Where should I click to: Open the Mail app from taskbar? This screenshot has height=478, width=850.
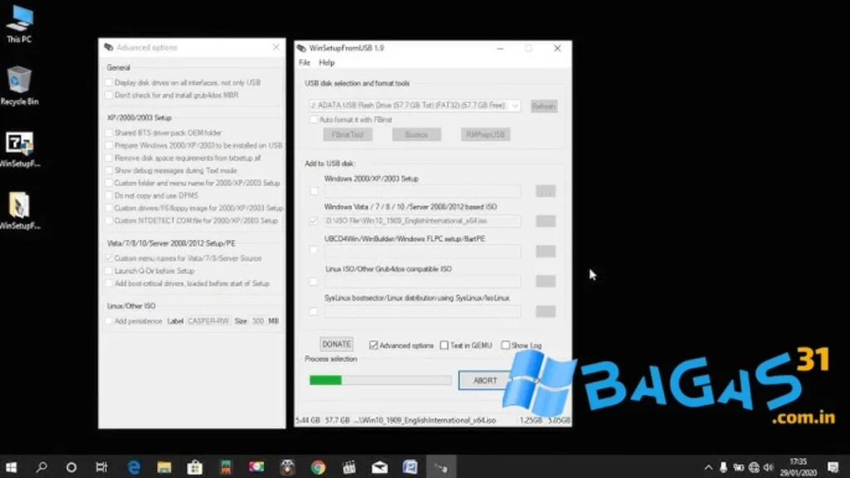379,467
